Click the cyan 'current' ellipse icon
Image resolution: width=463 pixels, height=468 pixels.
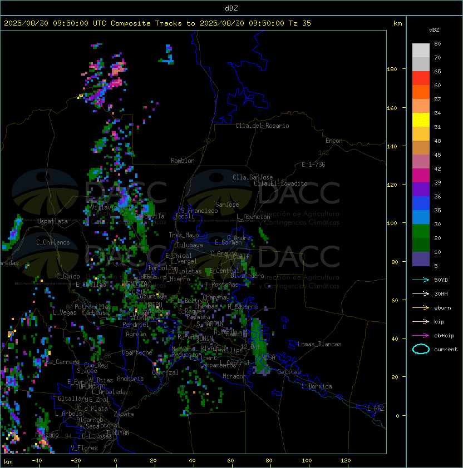point(421,349)
